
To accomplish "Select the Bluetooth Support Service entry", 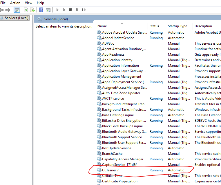I will tap(122, 137).
